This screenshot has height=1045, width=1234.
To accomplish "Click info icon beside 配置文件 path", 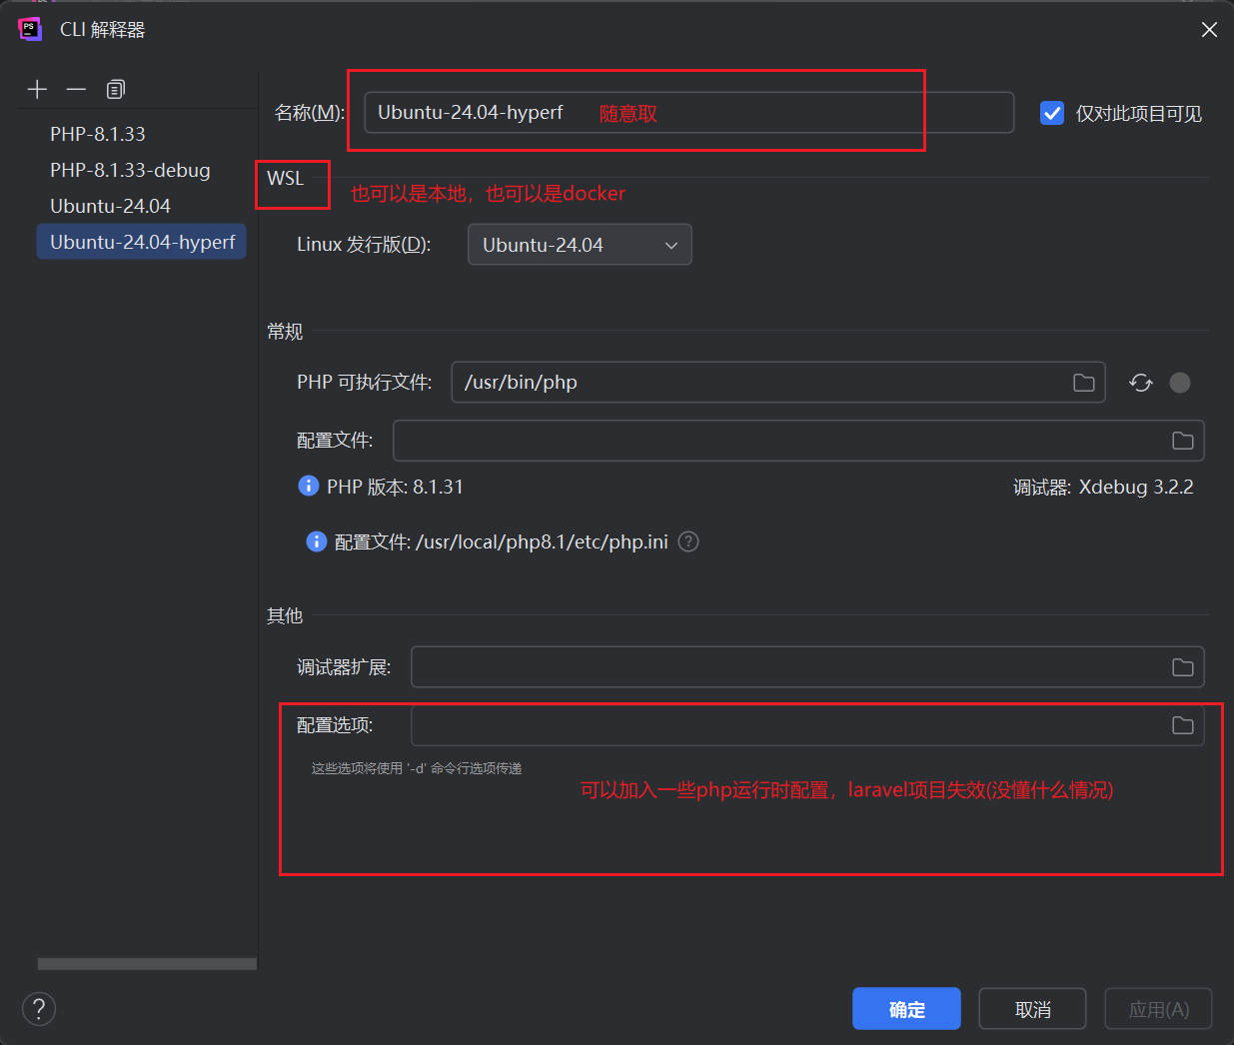I will click(x=317, y=541).
